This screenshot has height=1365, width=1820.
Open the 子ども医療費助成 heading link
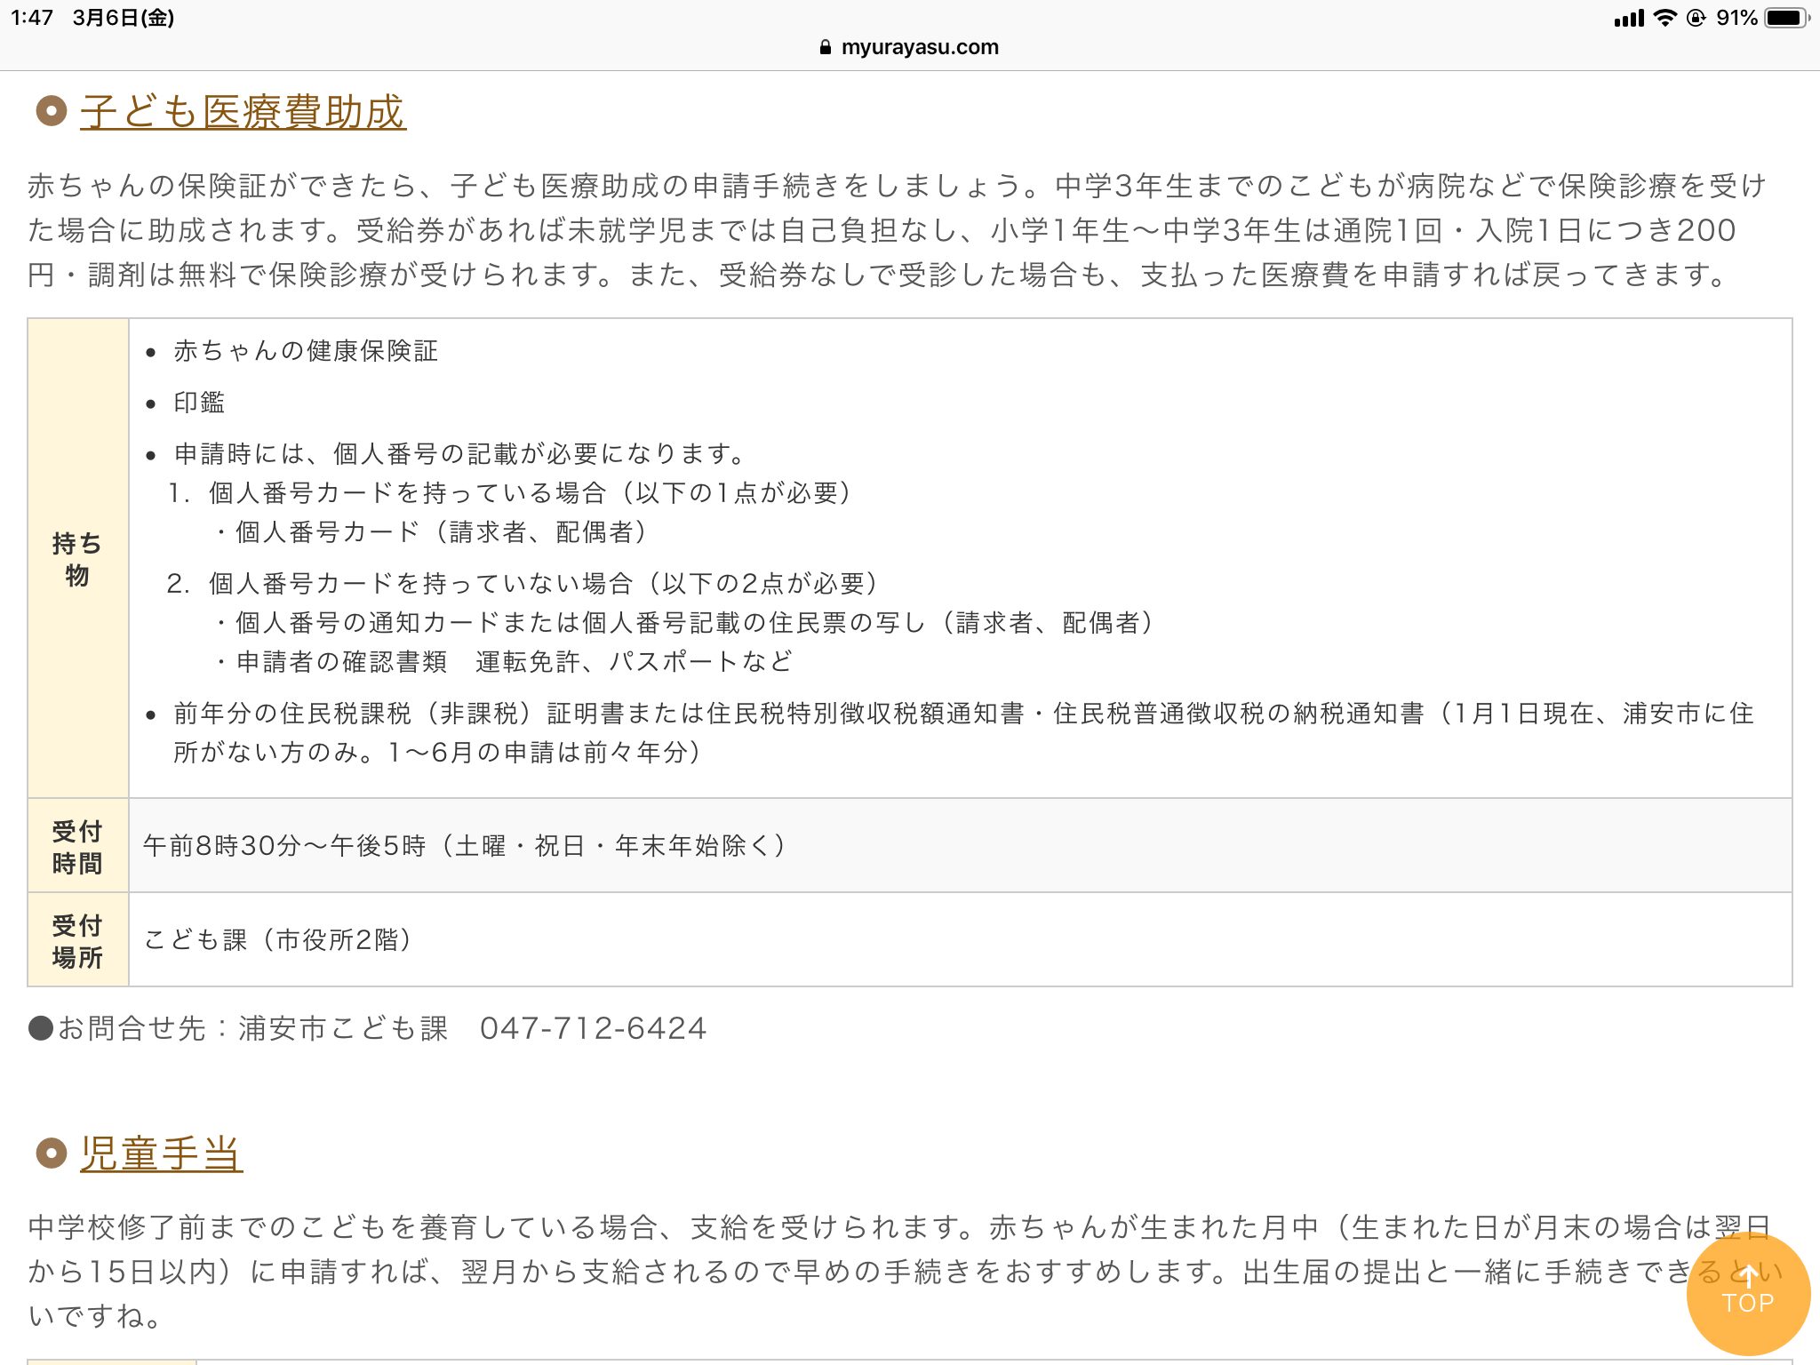pyautogui.click(x=243, y=113)
